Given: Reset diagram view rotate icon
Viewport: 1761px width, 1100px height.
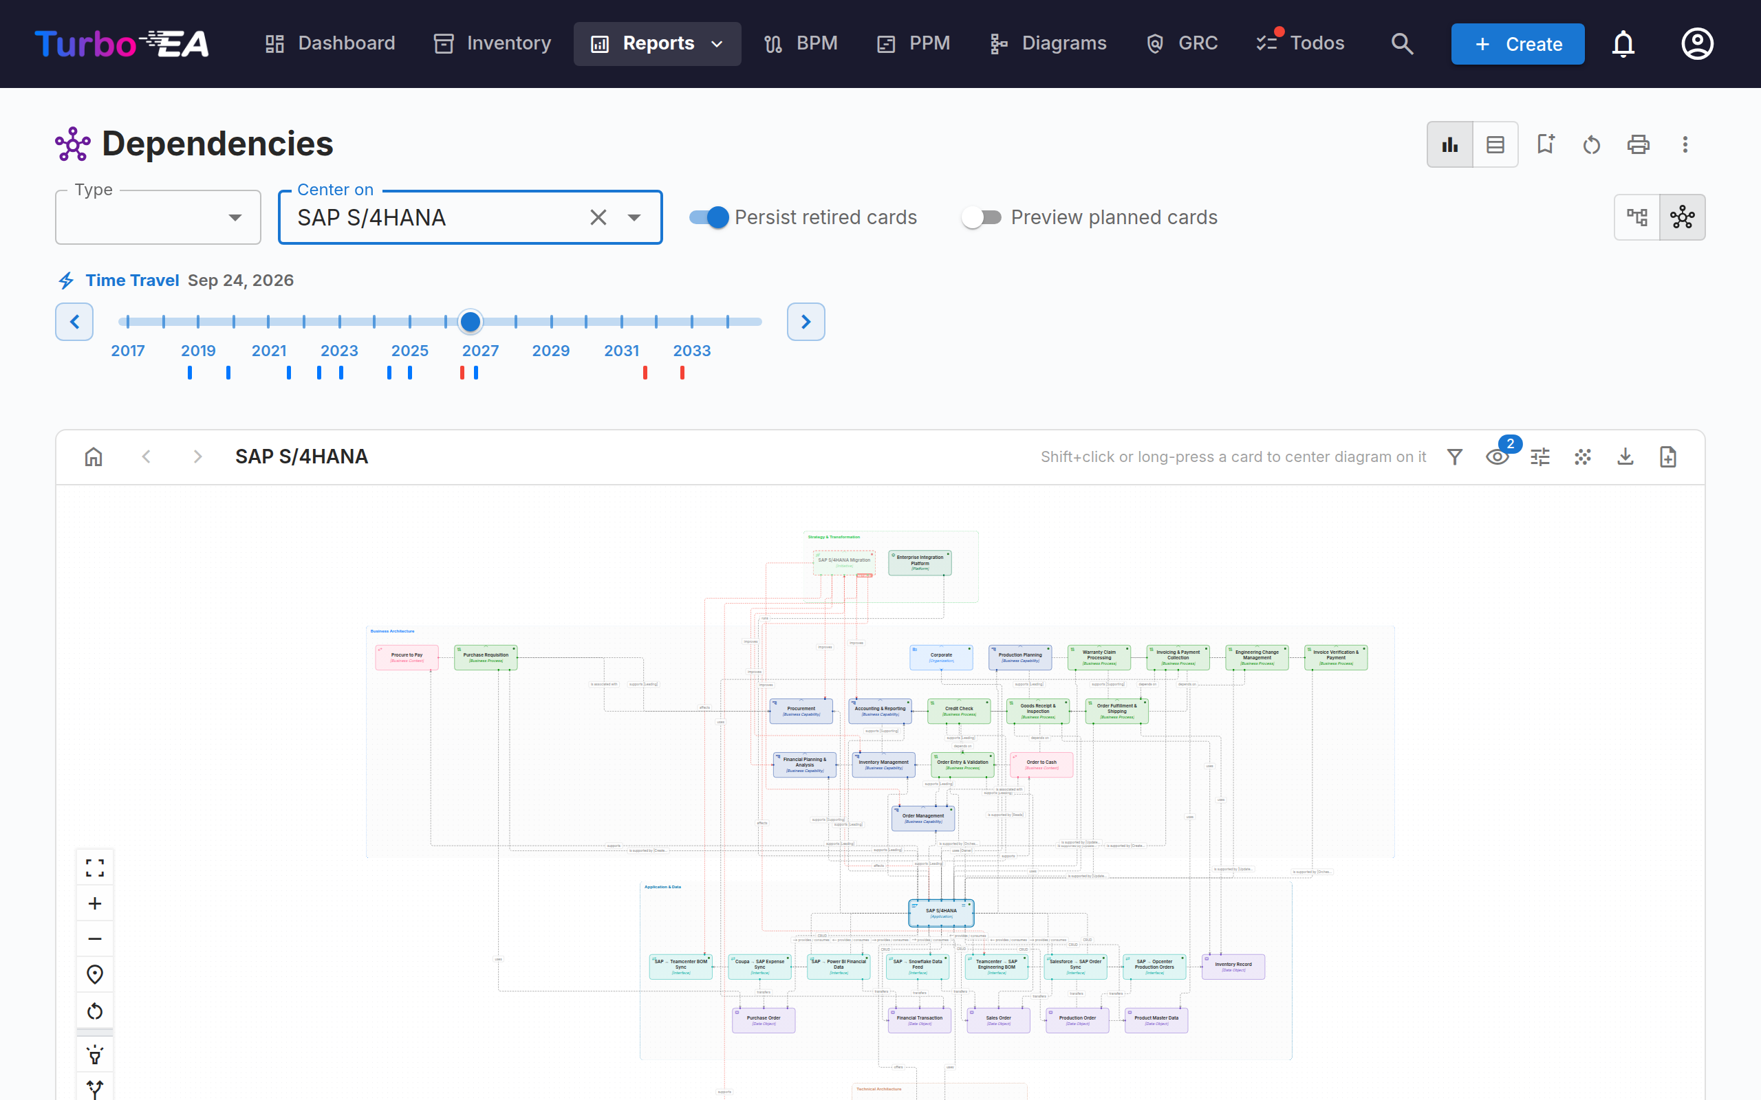Looking at the screenshot, I should [x=95, y=1011].
